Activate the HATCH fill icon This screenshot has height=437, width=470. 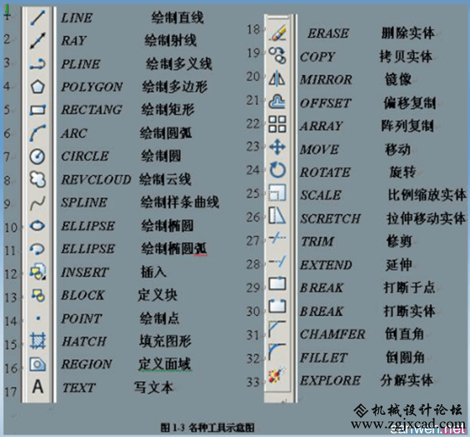click(x=38, y=341)
